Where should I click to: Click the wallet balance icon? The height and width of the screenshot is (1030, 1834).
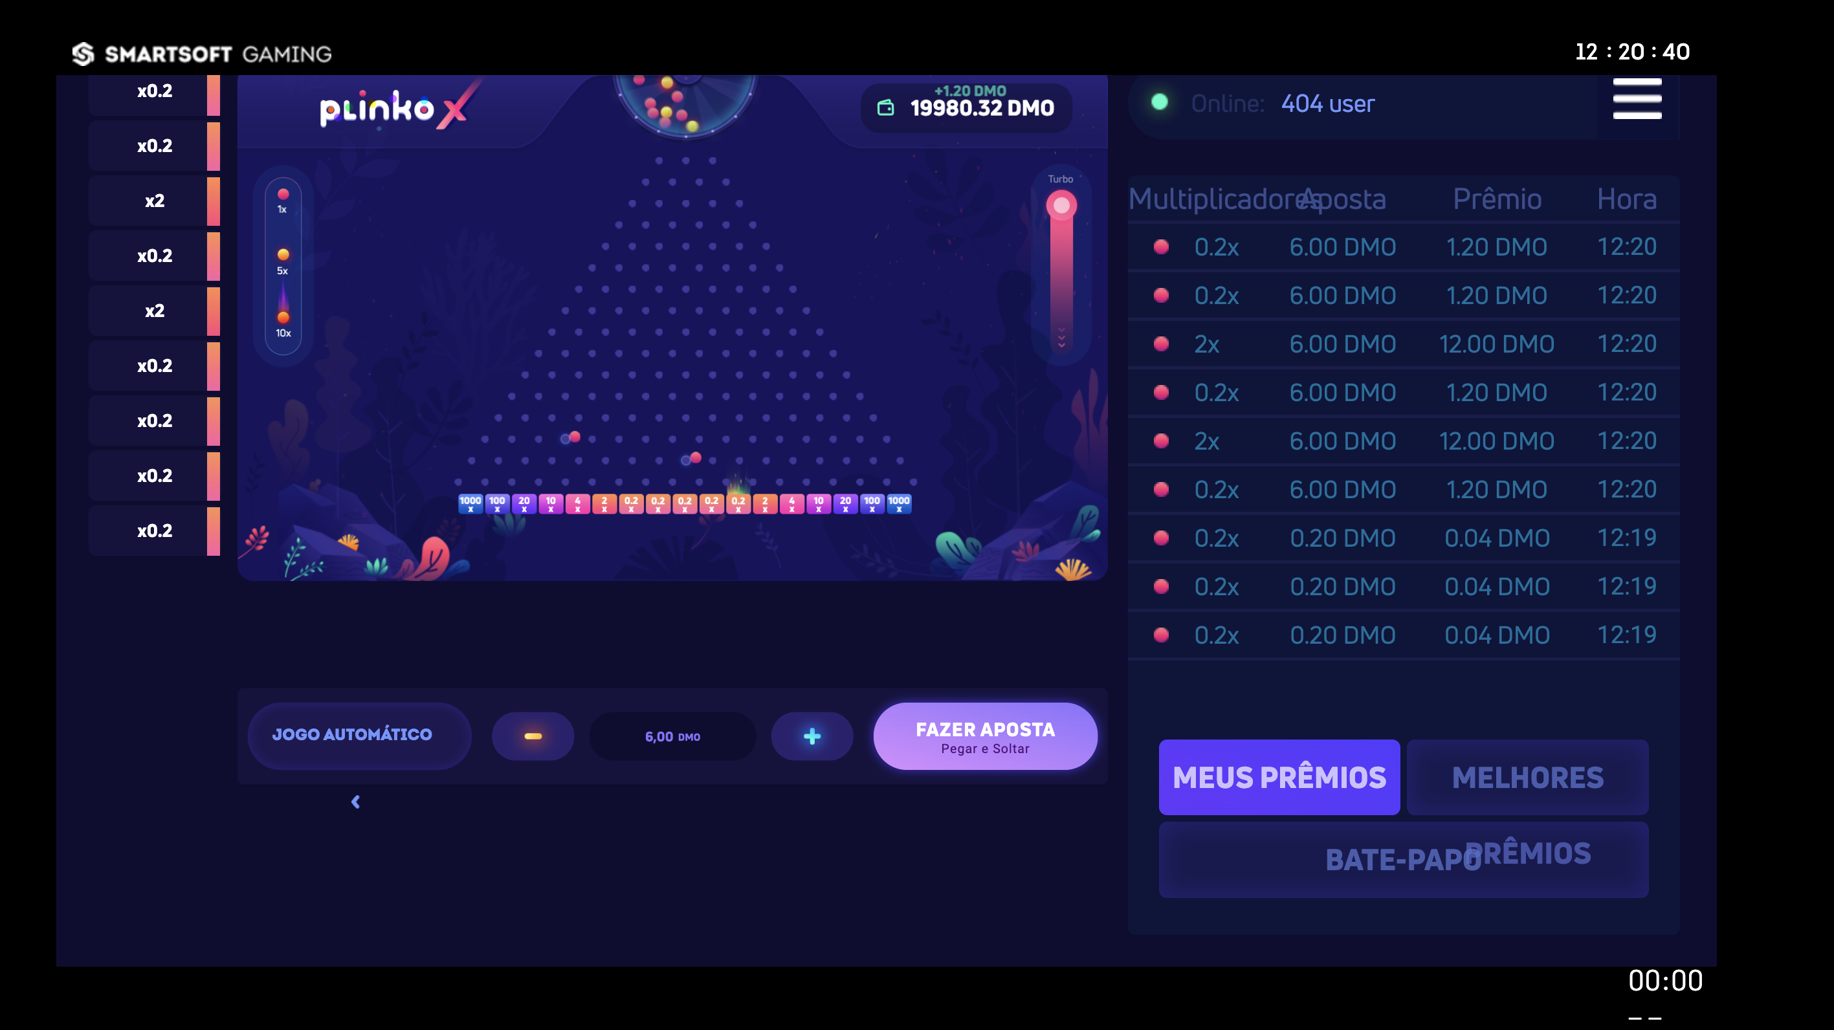(885, 107)
